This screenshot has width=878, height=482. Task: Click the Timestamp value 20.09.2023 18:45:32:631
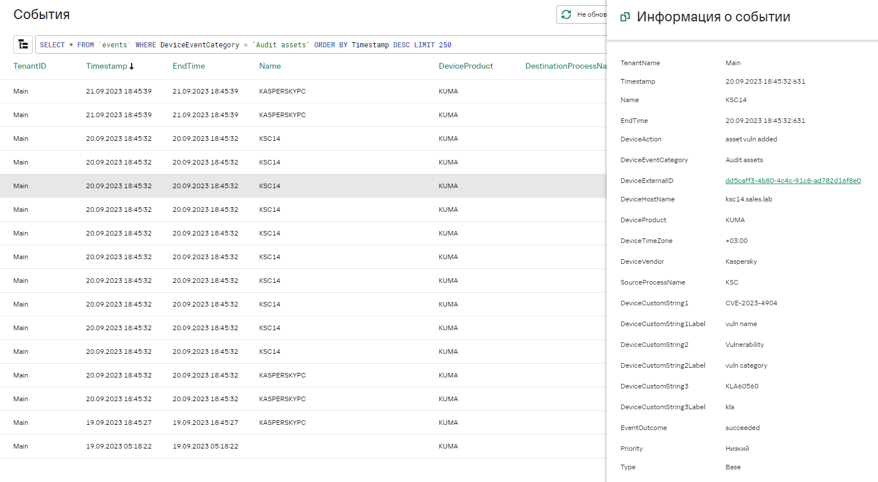[765, 81]
